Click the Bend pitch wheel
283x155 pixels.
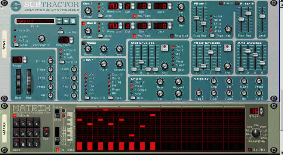pyautogui.click(x=19, y=82)
